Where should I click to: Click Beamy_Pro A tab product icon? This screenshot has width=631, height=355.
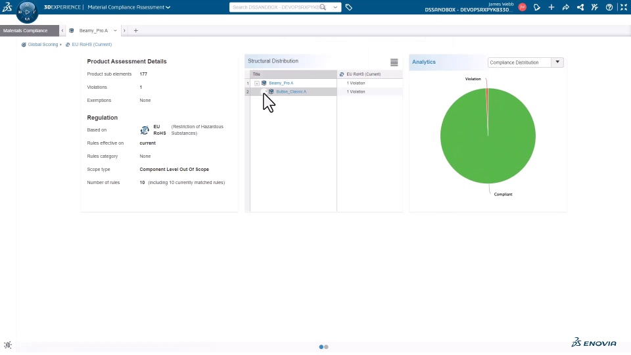click(x=71, y=31)
